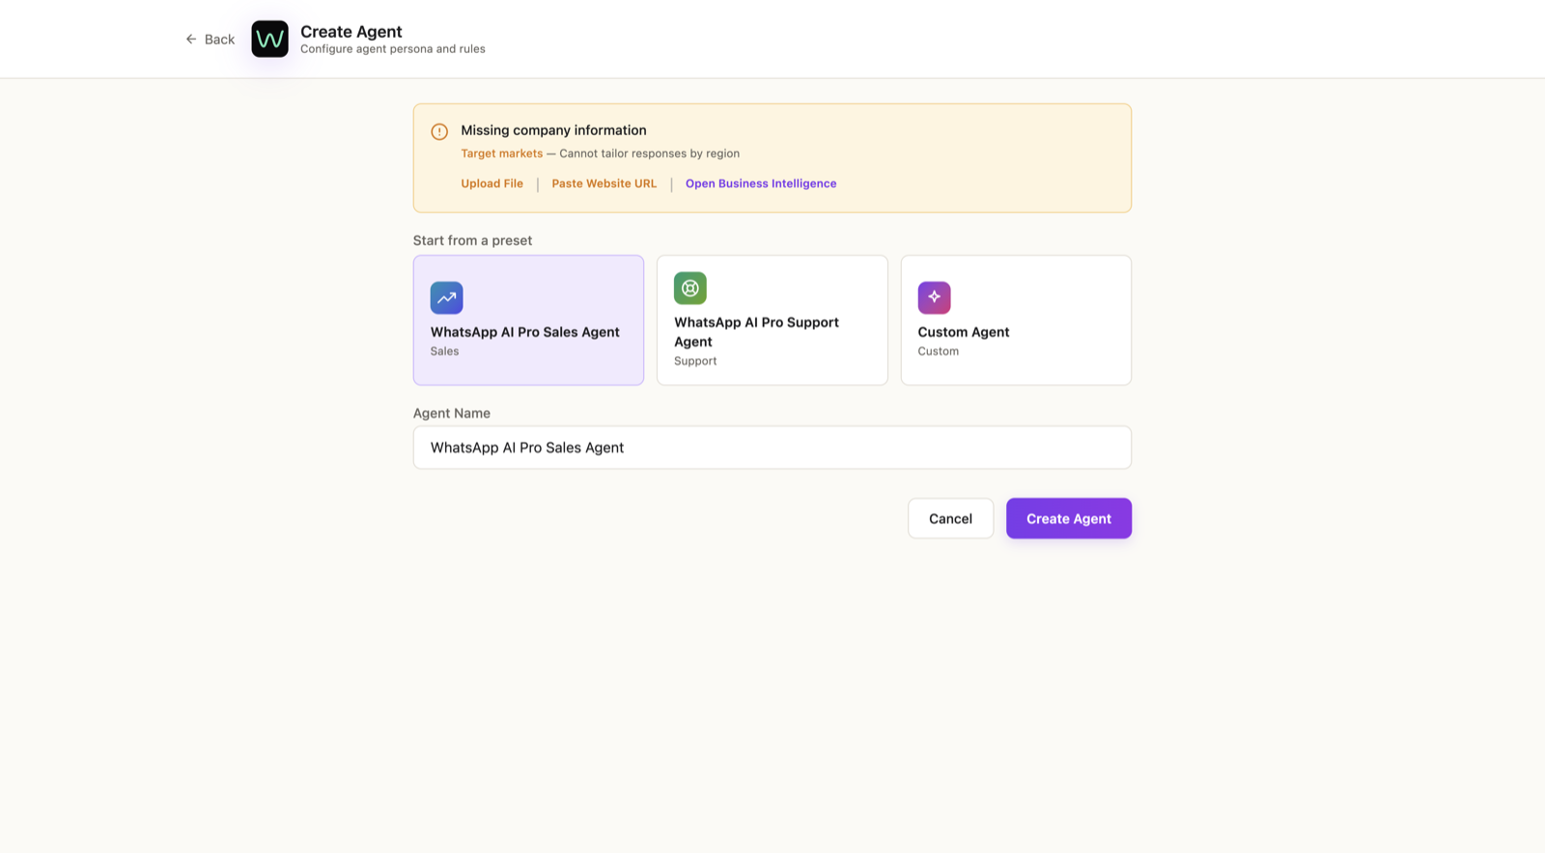
Task: Click 'Configure agent persona and rules' subtitle
Action: tap(393, 49)
